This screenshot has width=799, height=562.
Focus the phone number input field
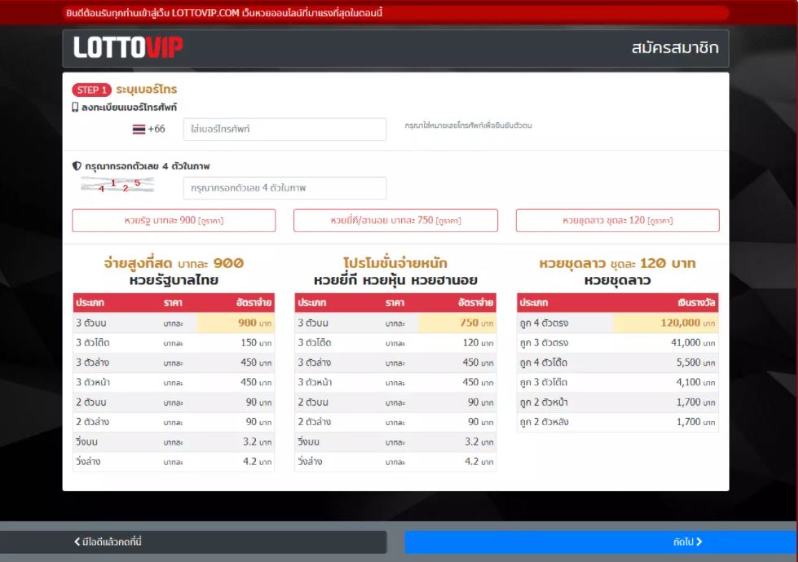(285, 130)
